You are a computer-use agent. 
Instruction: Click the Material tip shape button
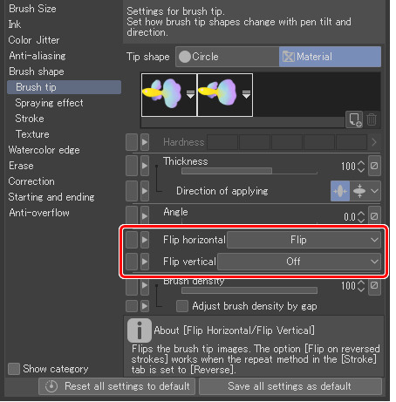pyautogui.click(x=330, y=57)
